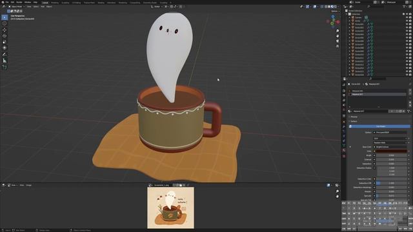Select the Add Cube tool
Screen dimensions: 413x232
[x=5, y=67]
